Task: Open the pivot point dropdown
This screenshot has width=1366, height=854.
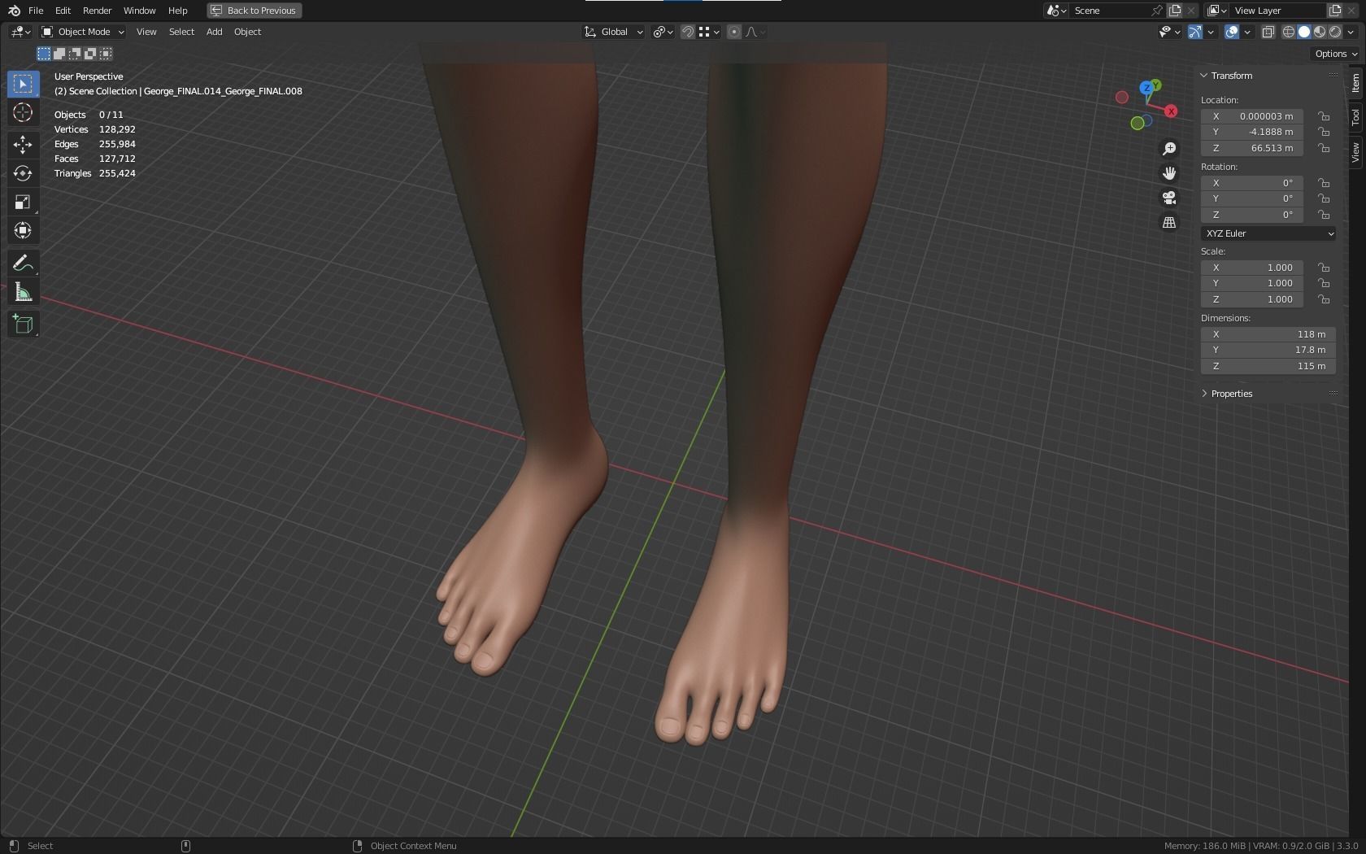Action: coord(663,32)
